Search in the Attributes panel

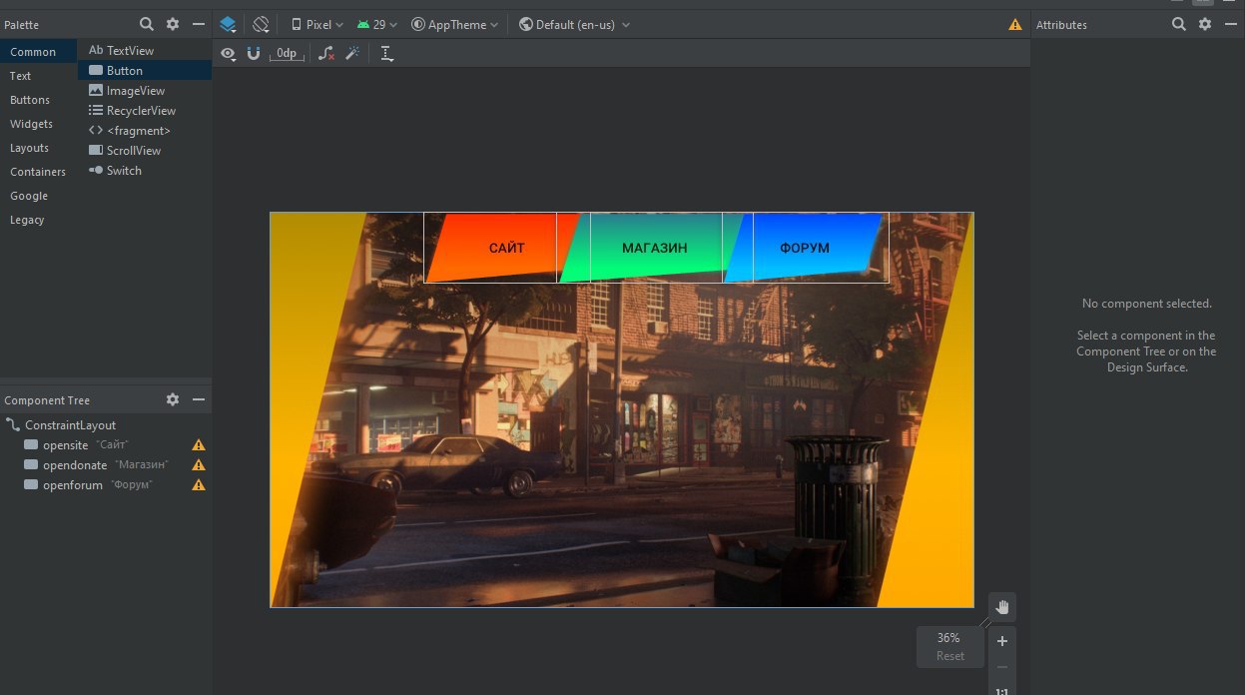pyautogui.click(x=1179, y=24)
